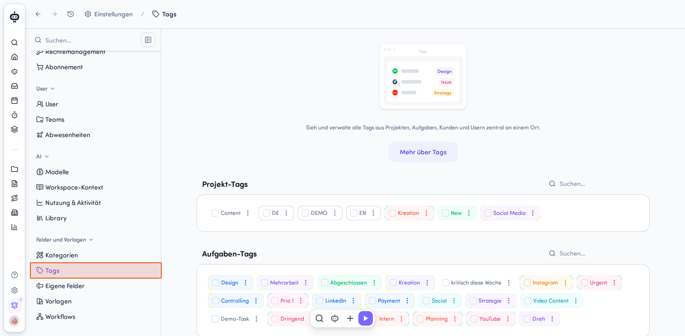Open the help question mark icon

[14, 275]
